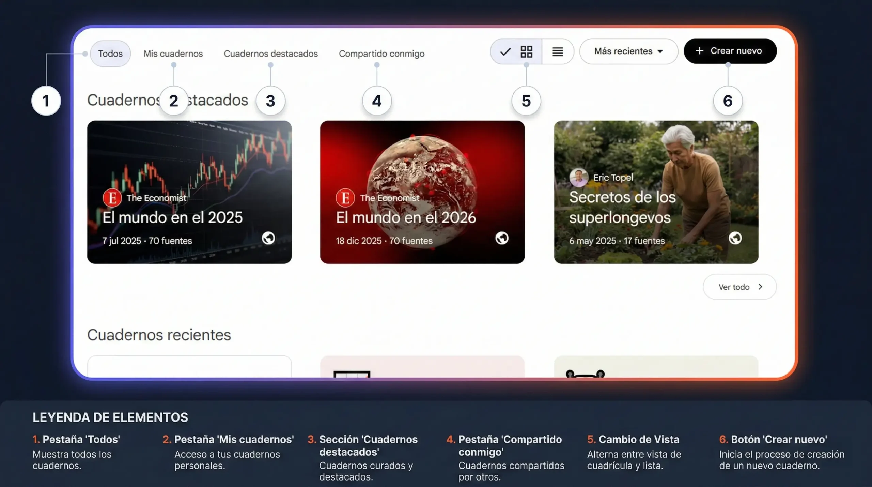Select the 'Todos' tab

(110, 54)
